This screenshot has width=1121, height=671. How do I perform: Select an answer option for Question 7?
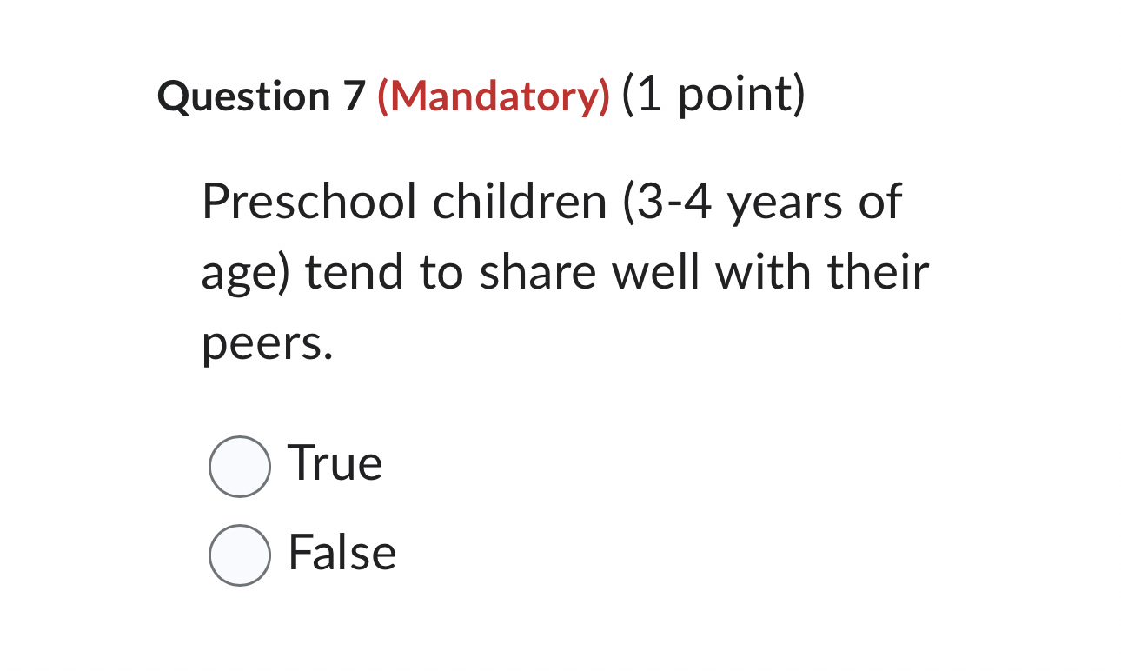pos(239,467)
